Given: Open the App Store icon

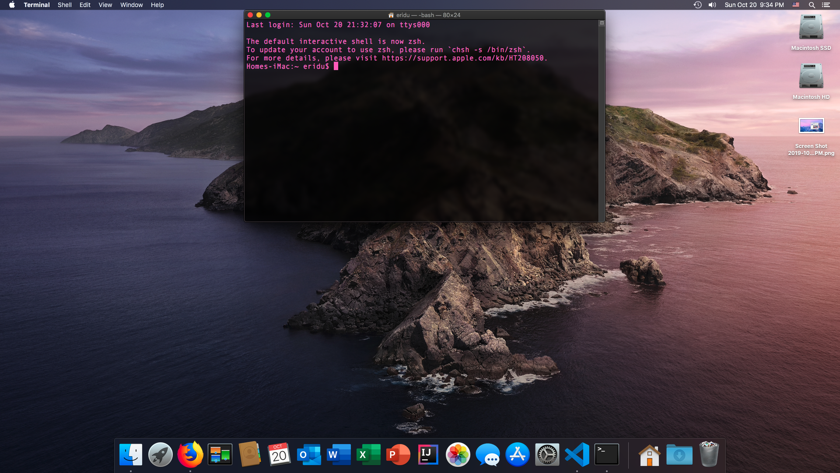Looking at the screenshot, I should (x=517, y=455).
